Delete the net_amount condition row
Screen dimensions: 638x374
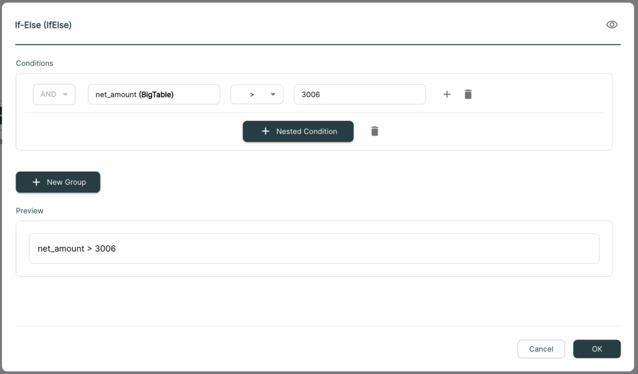pyautogui.click(x=468, y=95)
